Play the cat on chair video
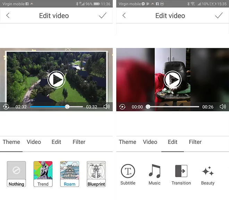229x200 pixels. pos(172,80)
